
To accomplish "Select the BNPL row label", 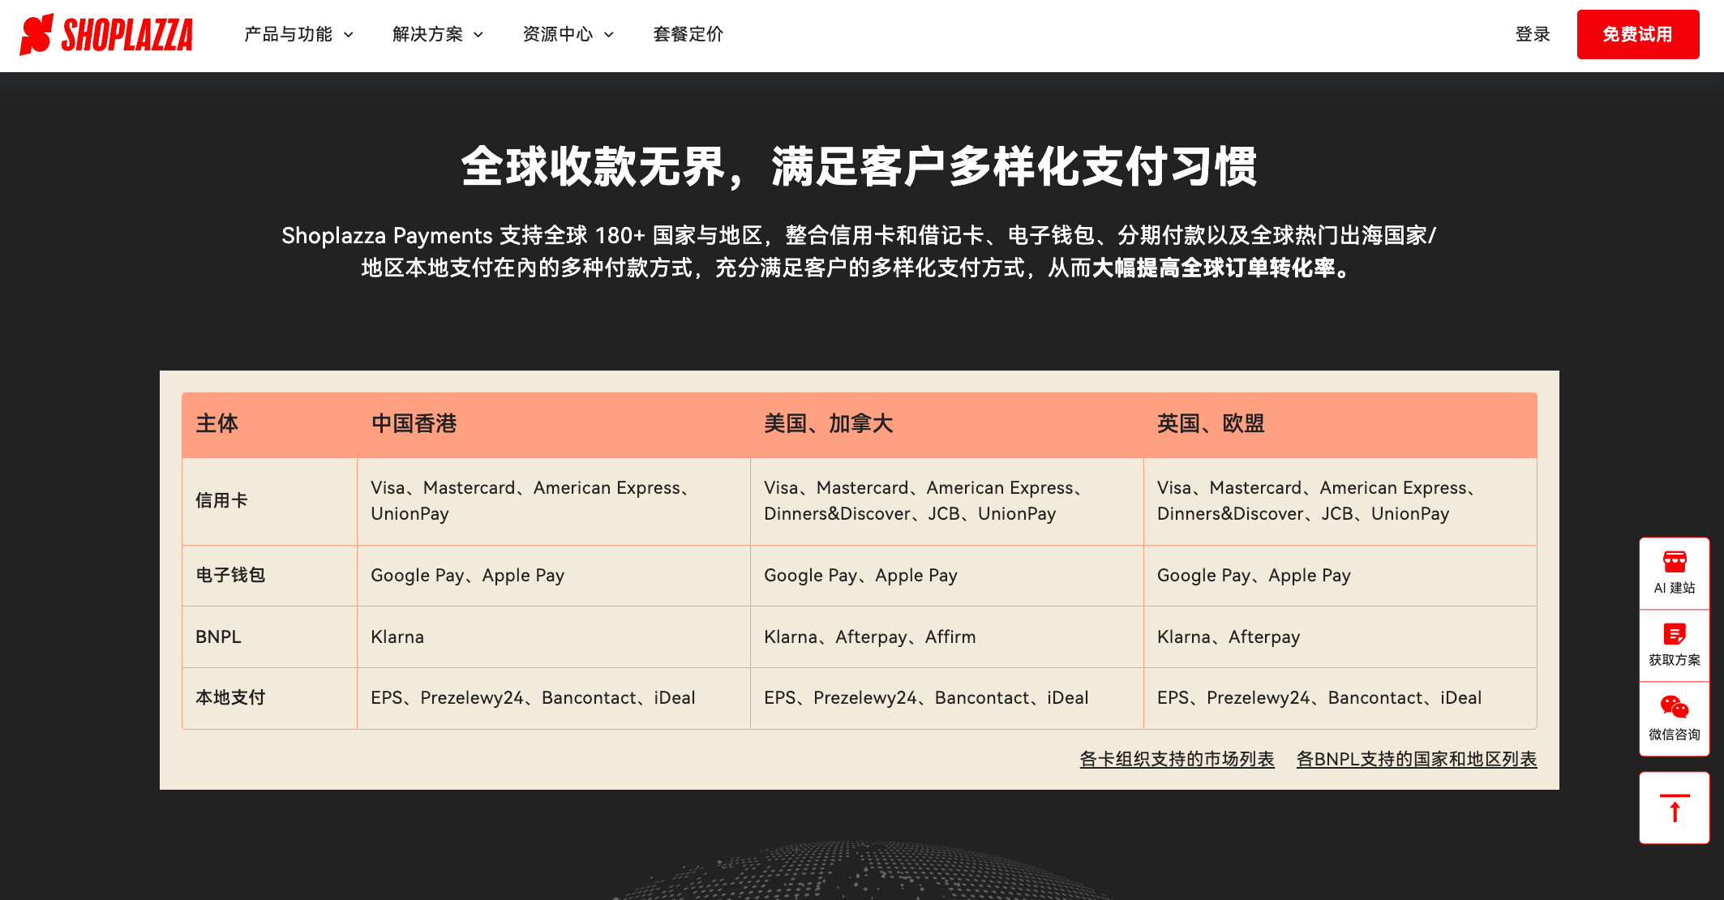I will click(x=218, y=636).
